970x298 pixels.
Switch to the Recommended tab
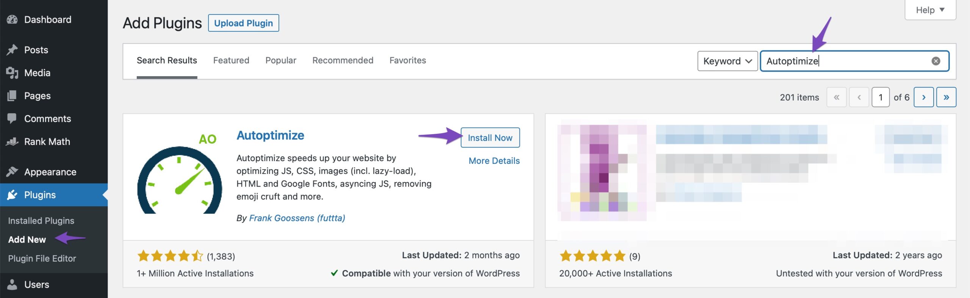coord(343,61)
